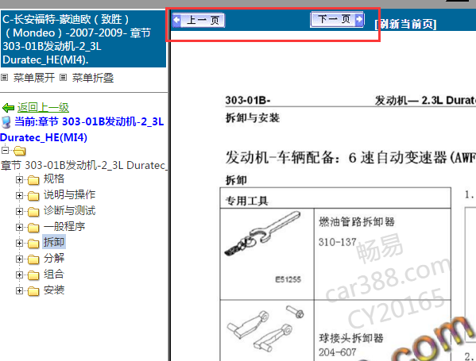Select the 诊断与测试 tree item
Screen dimensions: 476x361
(69, 210)
